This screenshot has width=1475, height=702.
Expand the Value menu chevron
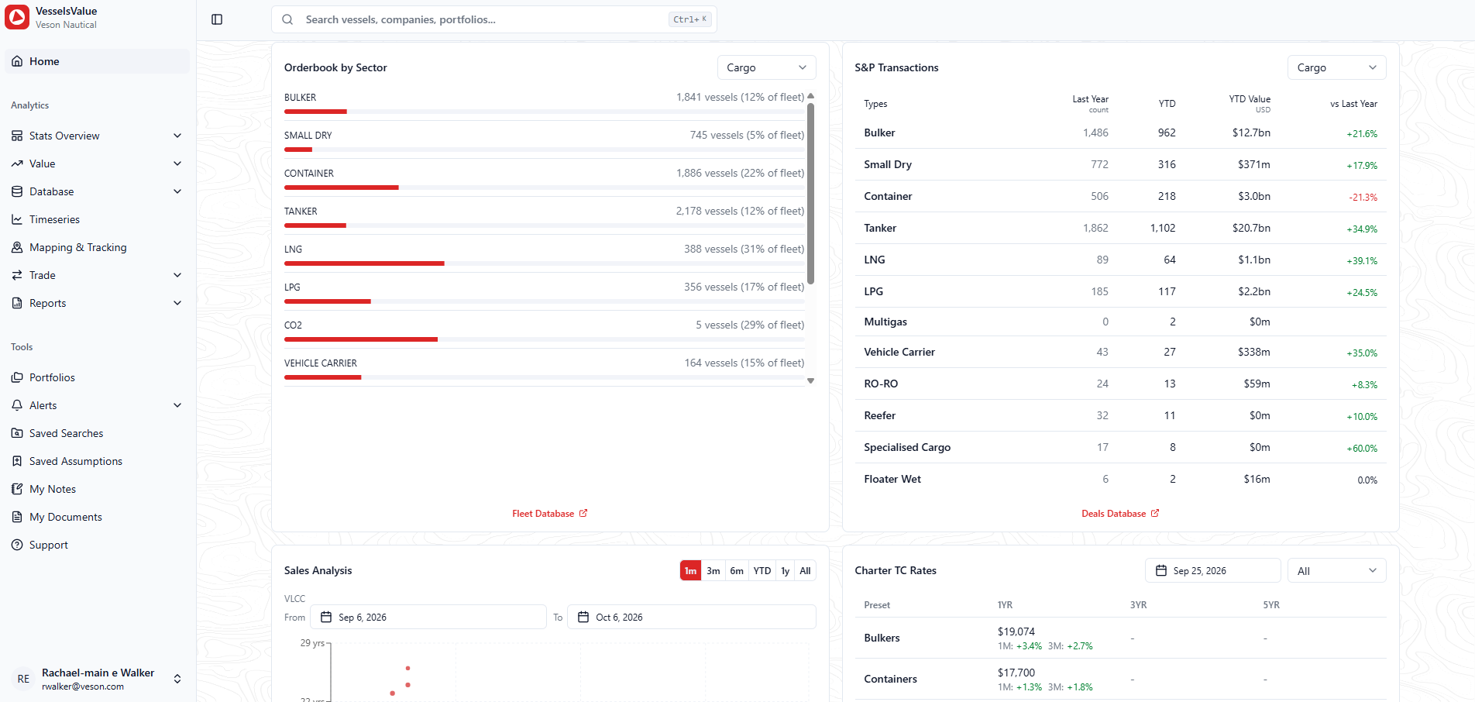tap(177, 163)
